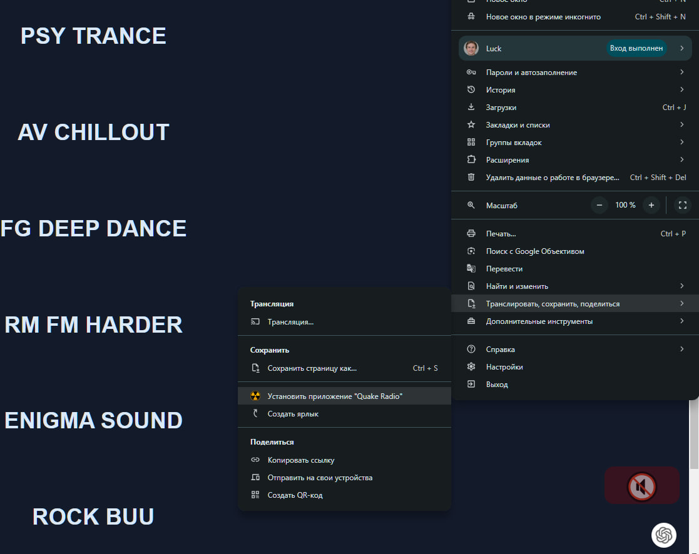
Task: Open the ChatGPT floating icon
Action: point(663,535)
